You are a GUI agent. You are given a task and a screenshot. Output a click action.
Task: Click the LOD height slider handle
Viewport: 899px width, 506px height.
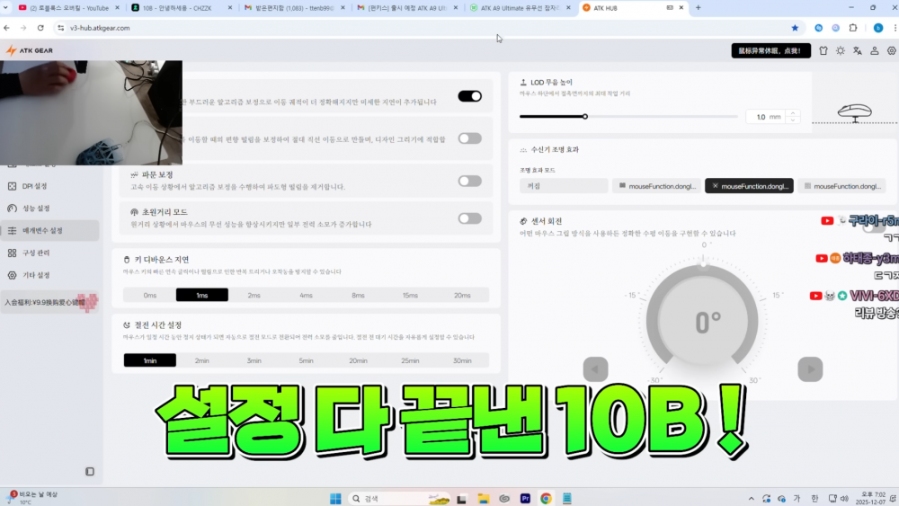coord(585,116)
